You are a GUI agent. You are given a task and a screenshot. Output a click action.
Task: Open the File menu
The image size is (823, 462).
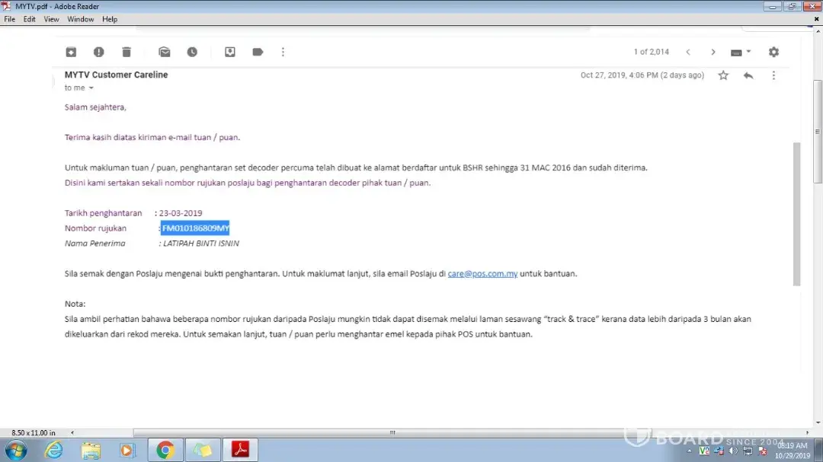pyautogui.click(x=9, y=19)
